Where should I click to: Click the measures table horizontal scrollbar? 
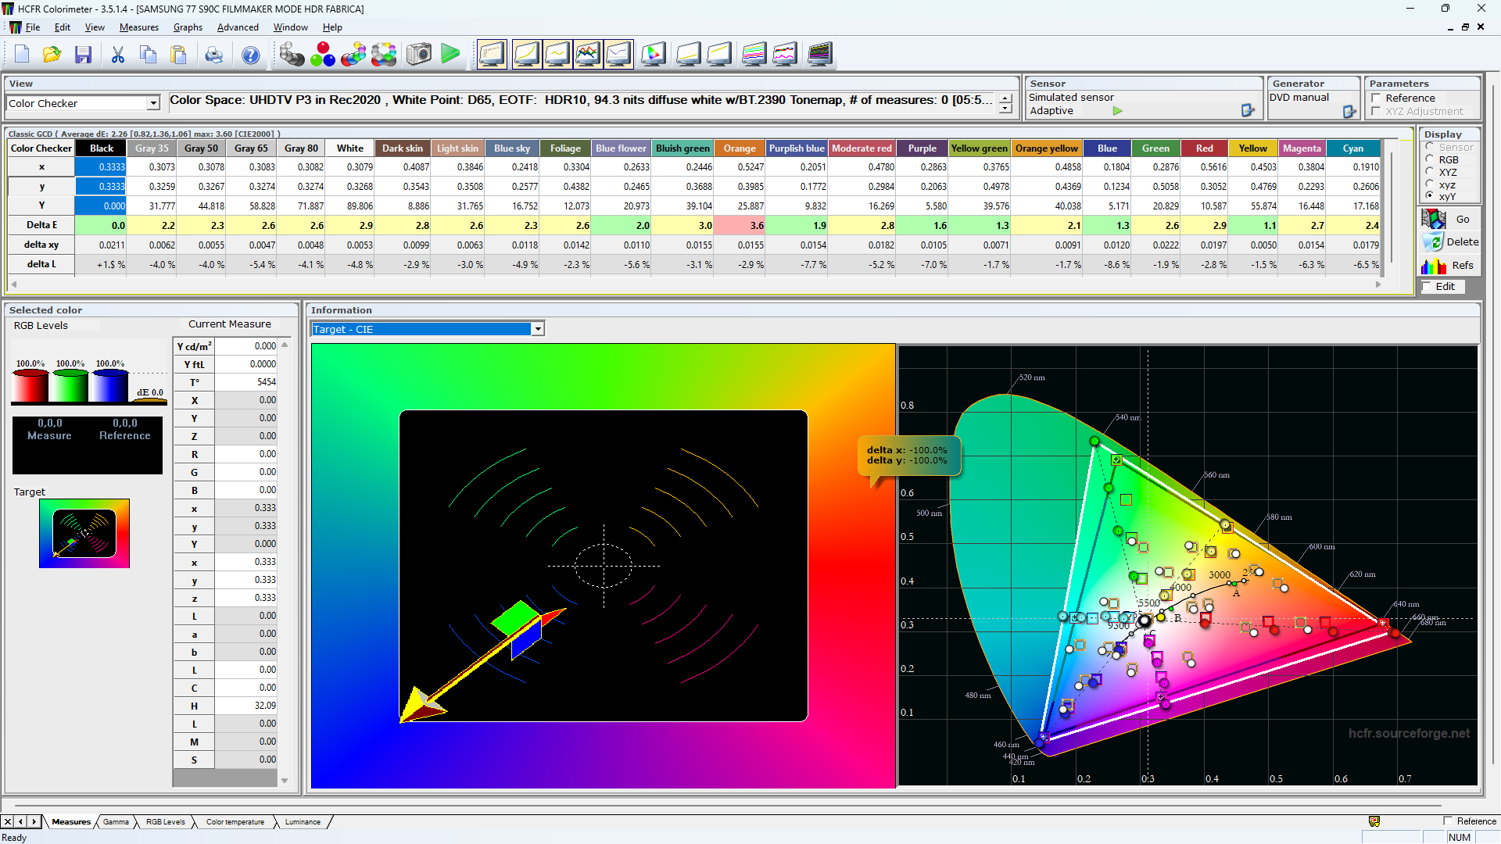click(695, 285)
